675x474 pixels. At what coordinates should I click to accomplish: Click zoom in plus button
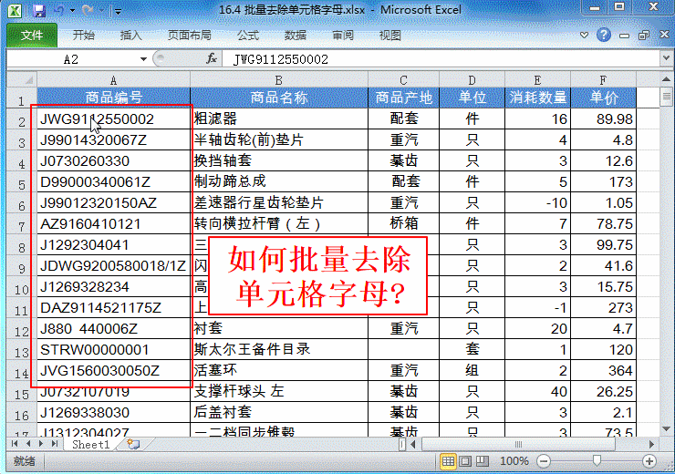(x=649, y=461)
